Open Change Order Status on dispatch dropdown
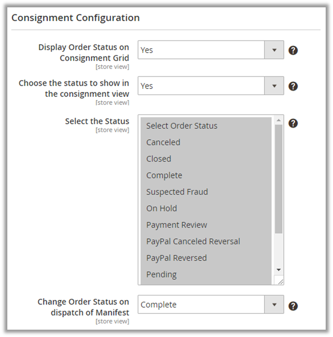The height and width of the screenshot is (337, 333). (x=211, y=305)
